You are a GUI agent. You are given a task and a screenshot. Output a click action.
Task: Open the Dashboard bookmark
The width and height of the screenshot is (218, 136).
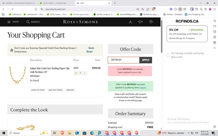click(15, 14)
